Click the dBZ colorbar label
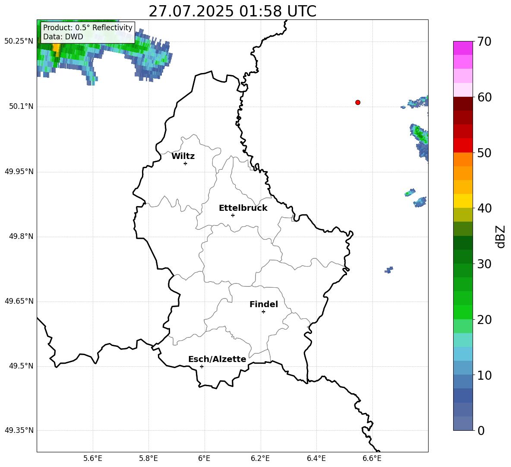511x467 pixels. [x=500, y=236]
